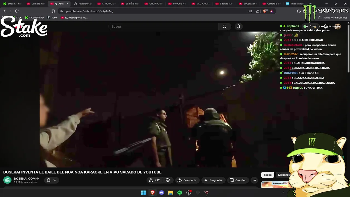Open the DASHBOARD bookmark
350x197 pixels.
click(x=34, y=18)
